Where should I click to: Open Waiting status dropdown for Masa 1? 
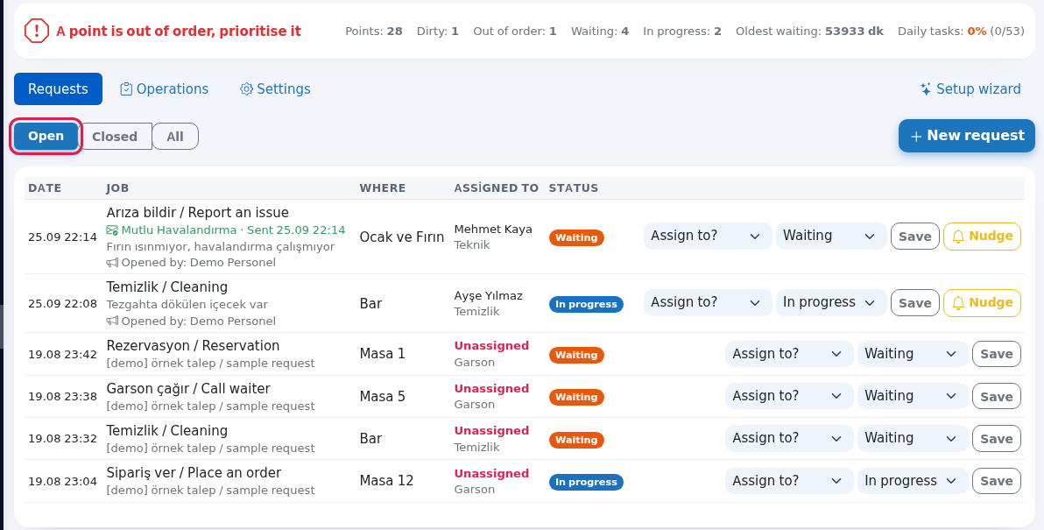[x=912, y=354]
